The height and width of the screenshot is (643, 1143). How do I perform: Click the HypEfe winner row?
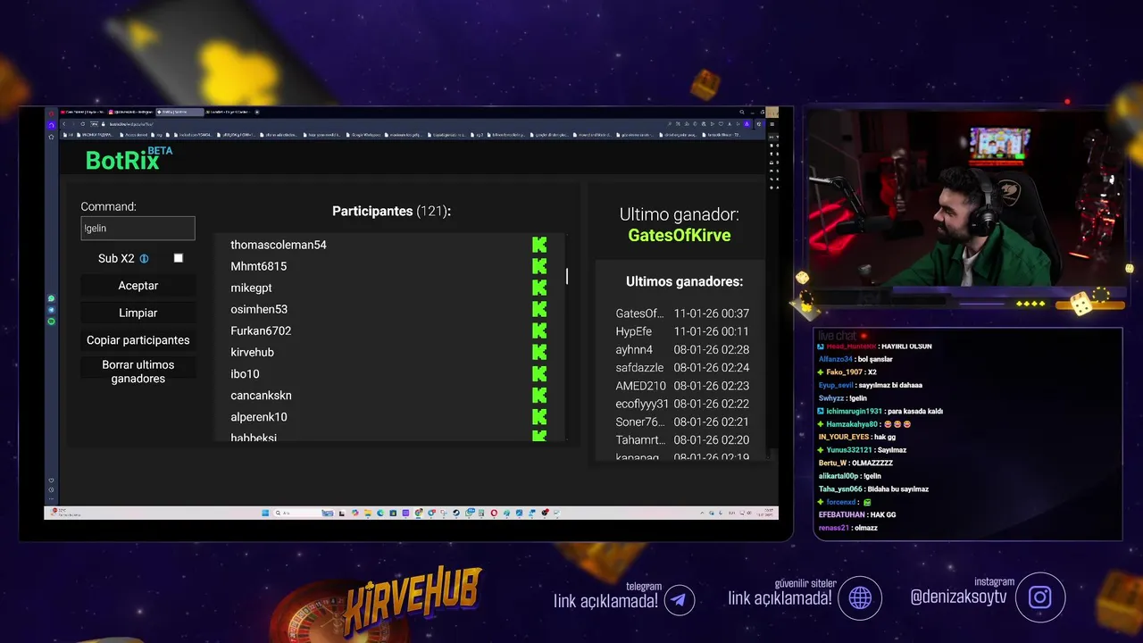682,331
